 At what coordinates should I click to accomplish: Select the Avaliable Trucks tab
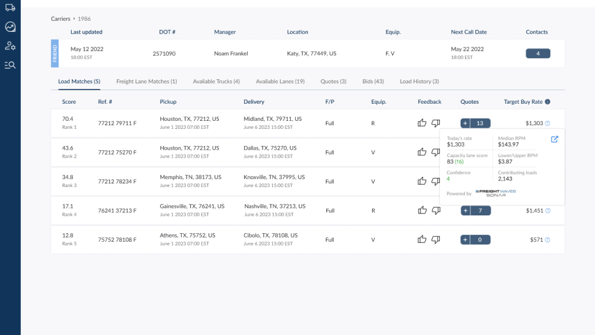click(x=217, y=81)
